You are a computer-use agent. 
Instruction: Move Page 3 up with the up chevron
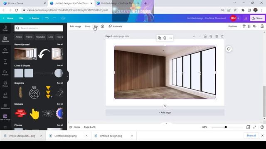(194, 36)
